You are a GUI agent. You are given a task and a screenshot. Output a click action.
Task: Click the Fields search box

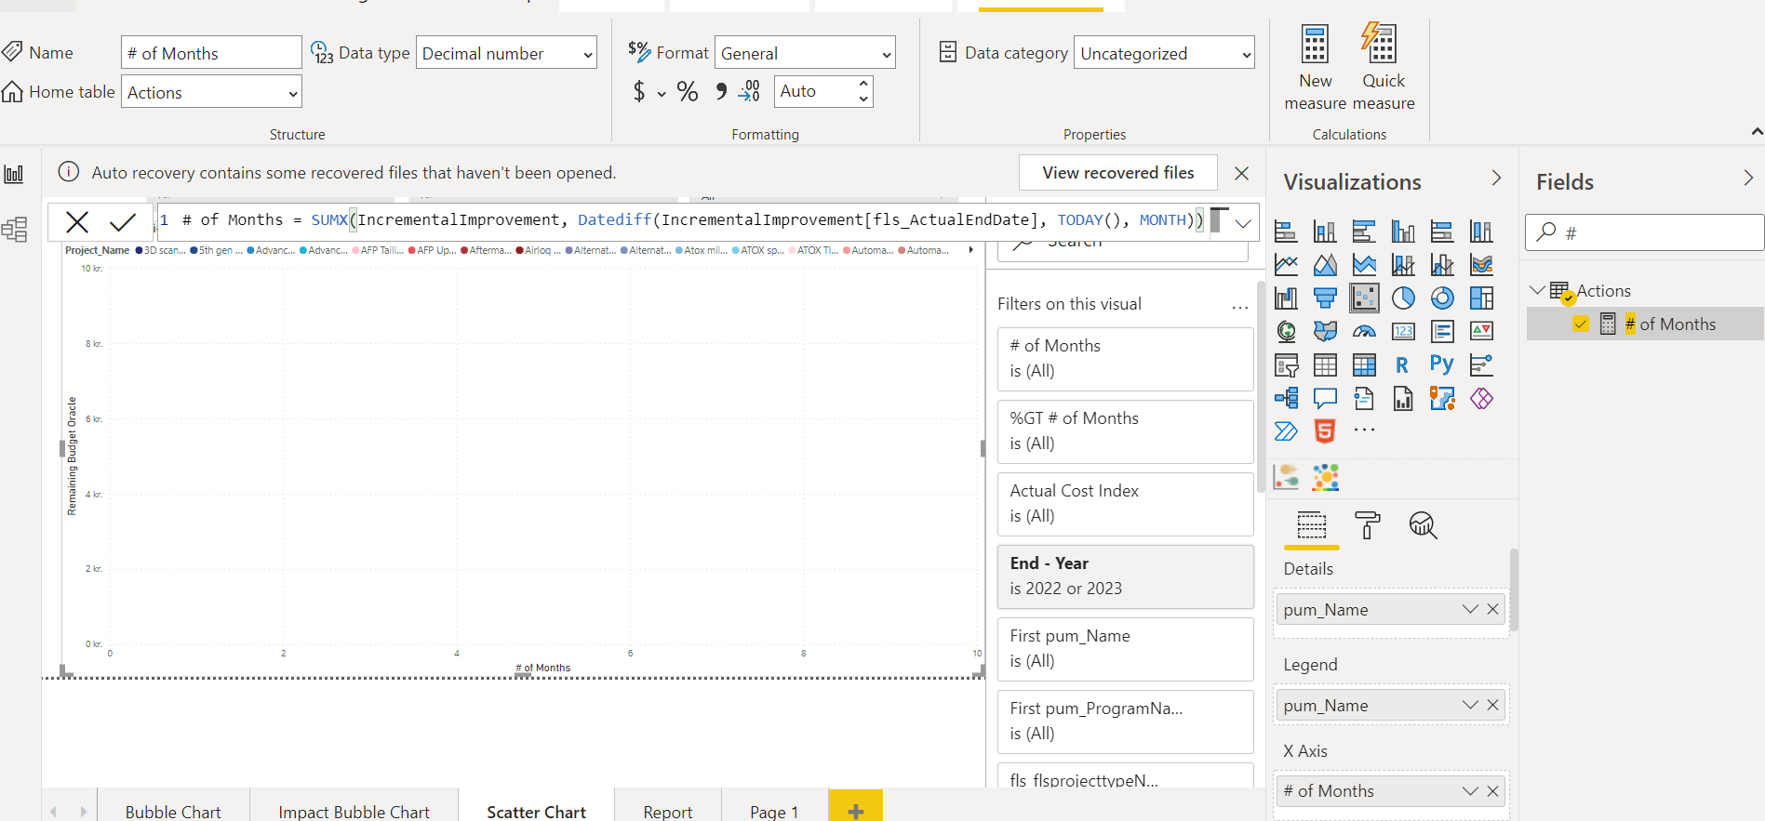point(1644,232)
